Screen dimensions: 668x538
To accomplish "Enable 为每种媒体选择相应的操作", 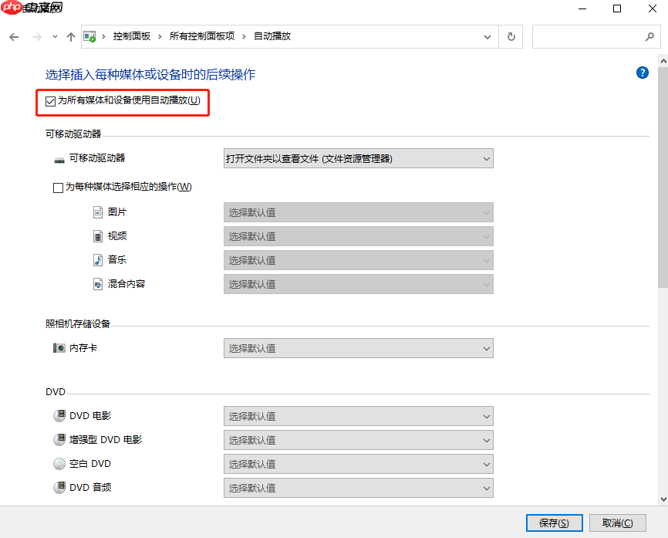I will (57, 187).
